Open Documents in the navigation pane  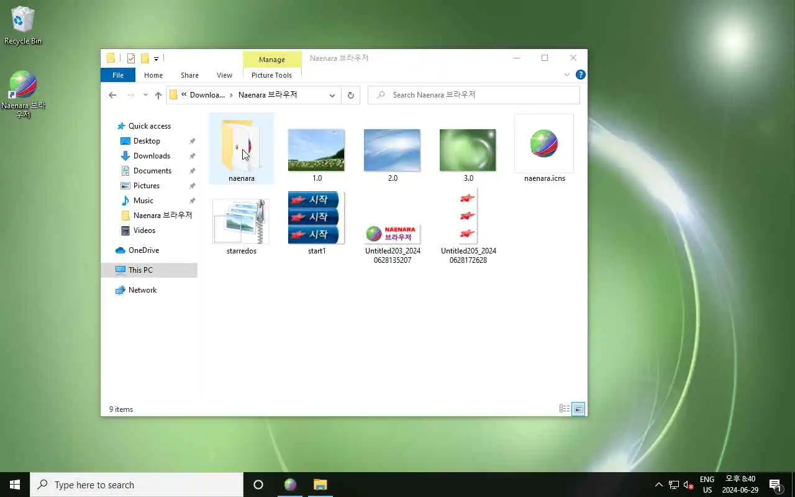tap(152, 171)
